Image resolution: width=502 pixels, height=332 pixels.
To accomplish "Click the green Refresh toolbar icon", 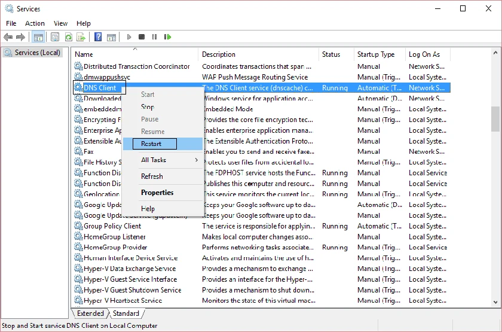I will tap(68, 37).
